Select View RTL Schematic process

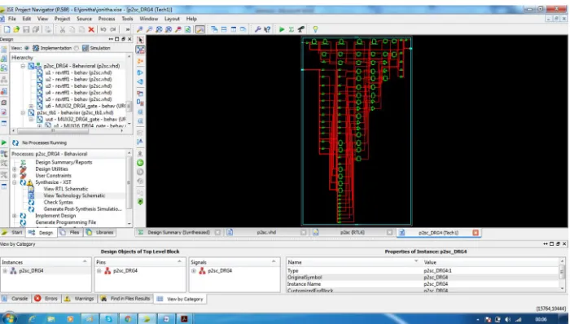pos(66,189)
